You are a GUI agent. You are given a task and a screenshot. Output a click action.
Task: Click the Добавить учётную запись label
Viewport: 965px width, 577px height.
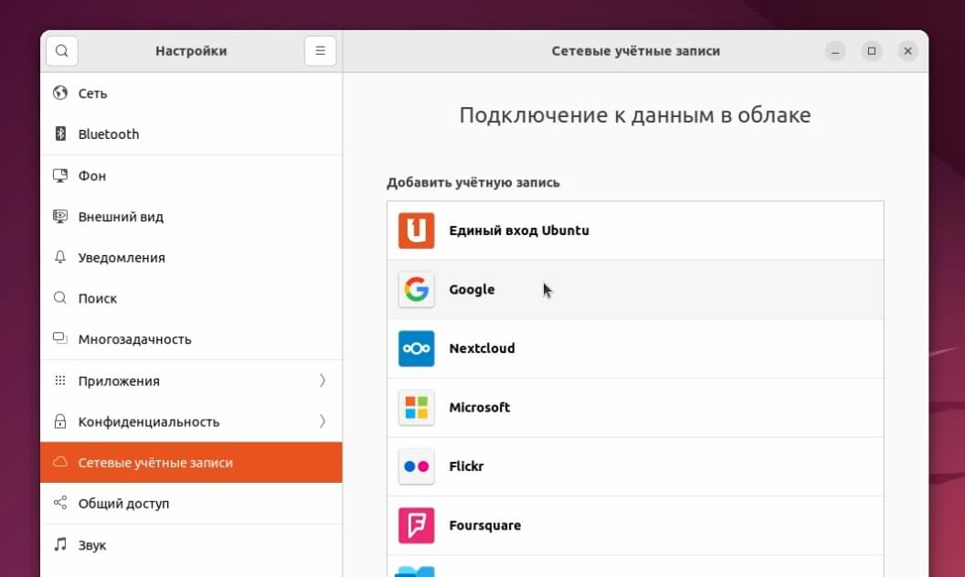pos(473,182)
